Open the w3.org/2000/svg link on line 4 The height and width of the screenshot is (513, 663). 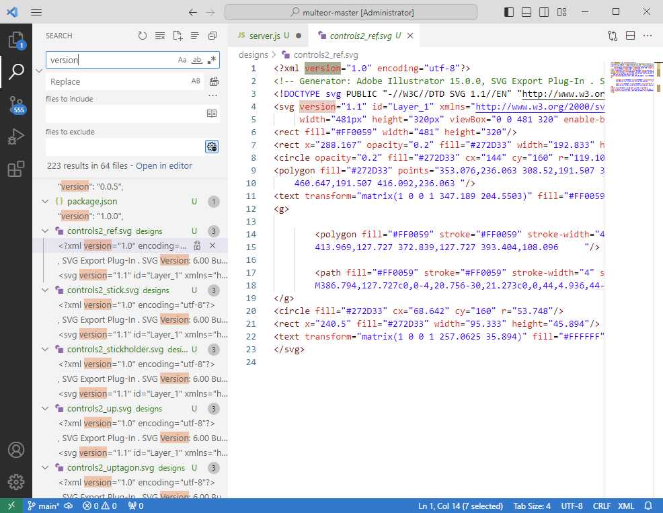tap(540, 107)
